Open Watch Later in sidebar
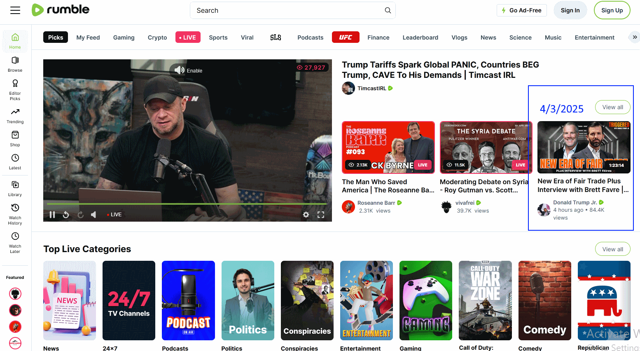Image resolution: width=640 pixels, height=351 pixels. pos(15,243)
